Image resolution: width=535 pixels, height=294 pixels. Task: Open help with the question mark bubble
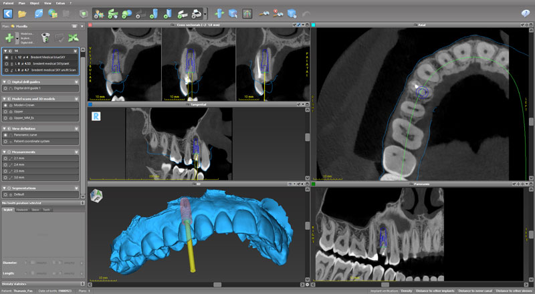(x=525, y=13)
